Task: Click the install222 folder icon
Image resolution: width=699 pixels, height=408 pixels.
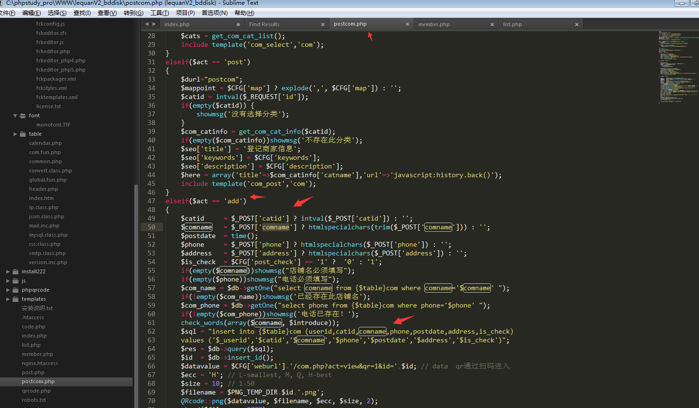Action: tap(16, 272)
